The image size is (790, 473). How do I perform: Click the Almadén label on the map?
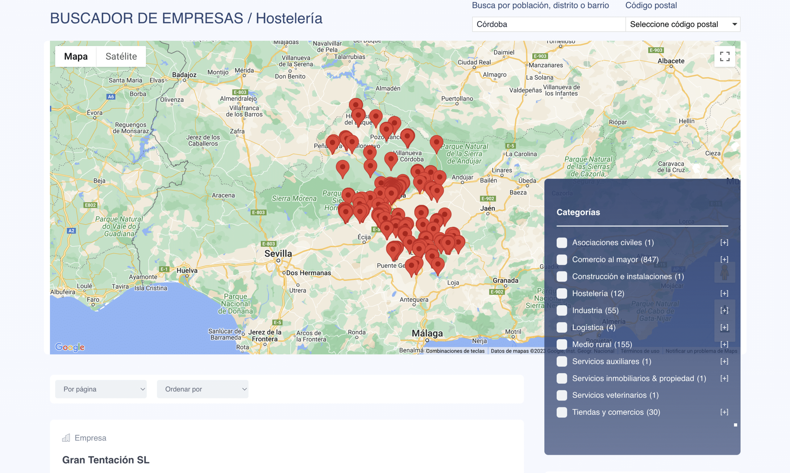click(x=388, y=88)
